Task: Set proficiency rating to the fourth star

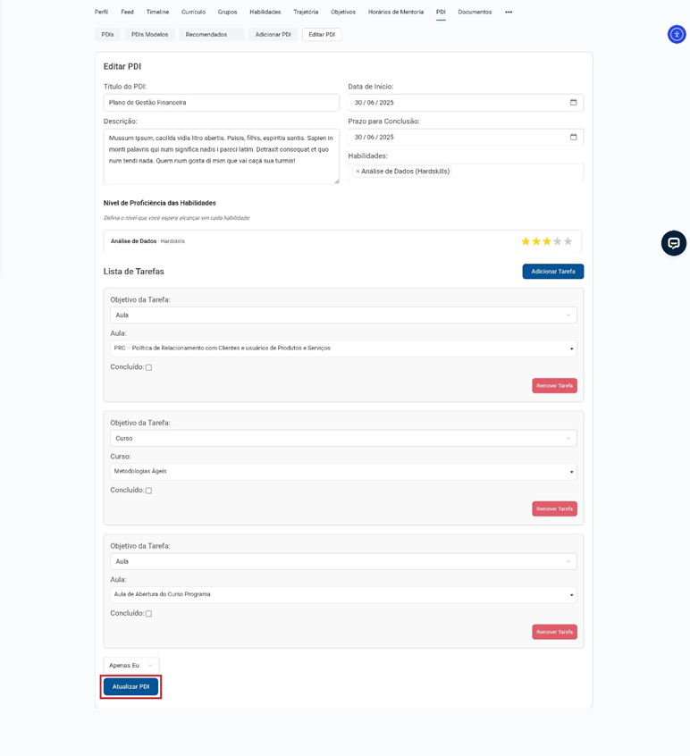Action: coord(557,241)
